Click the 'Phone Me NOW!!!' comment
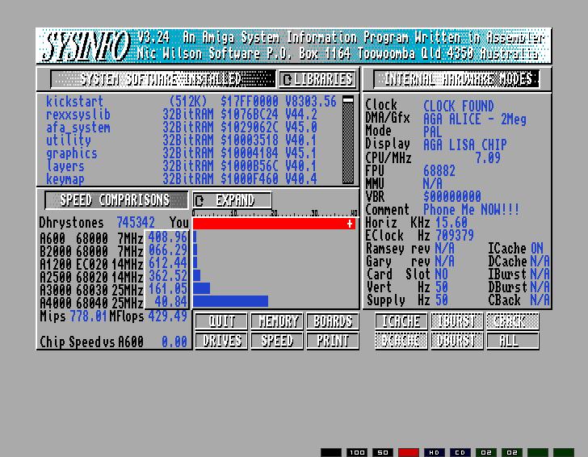 click(472, 210)
